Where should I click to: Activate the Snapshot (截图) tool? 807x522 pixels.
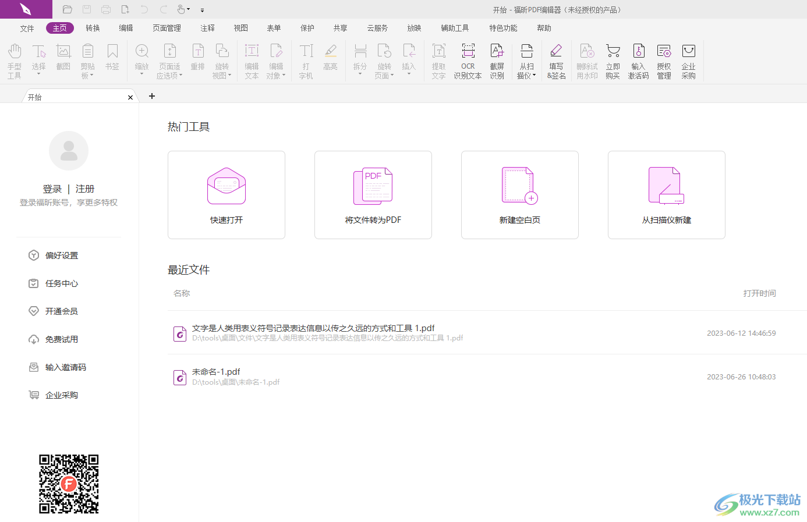[x=63, y=57]
